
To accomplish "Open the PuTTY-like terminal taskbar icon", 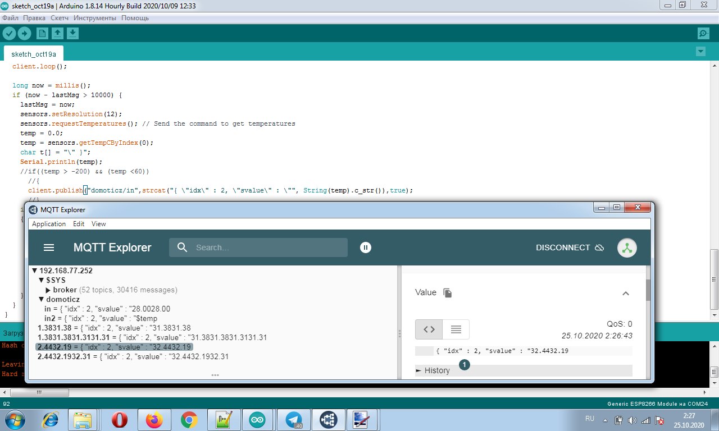I will pos(361,419).
